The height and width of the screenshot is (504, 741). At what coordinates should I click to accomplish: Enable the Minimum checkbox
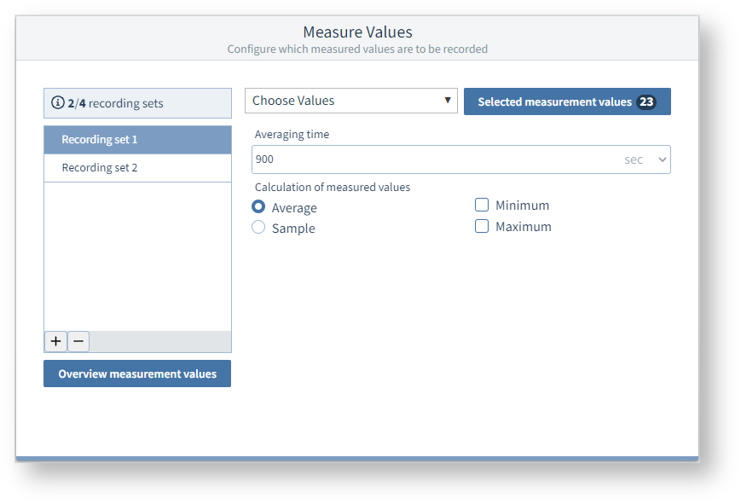pyautogui.click(x=482, y=205)
